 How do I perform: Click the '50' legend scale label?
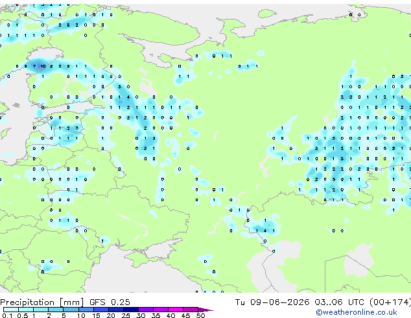coord(200,315)
